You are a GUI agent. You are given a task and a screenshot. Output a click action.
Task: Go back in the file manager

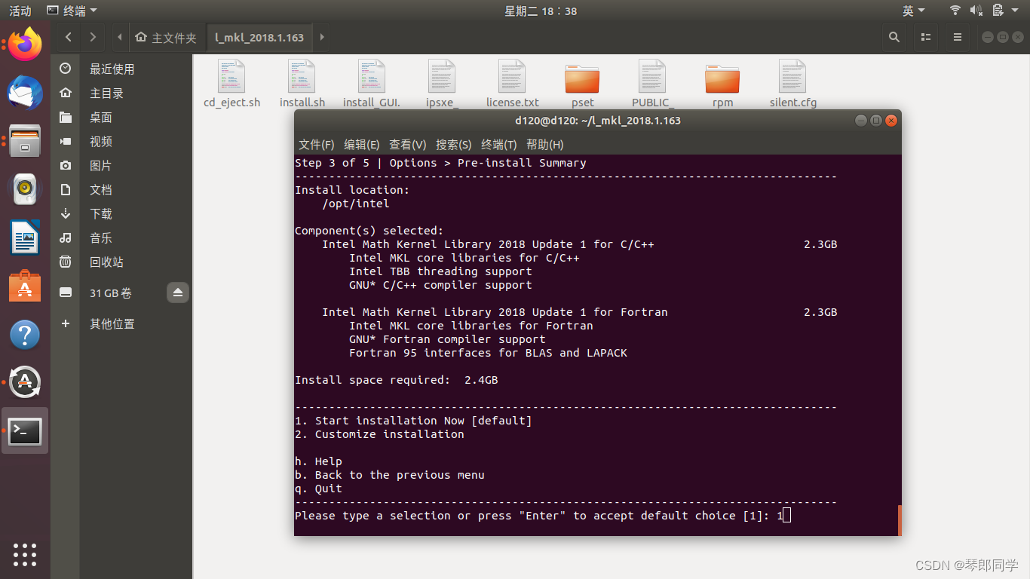[x=69, y=37]
